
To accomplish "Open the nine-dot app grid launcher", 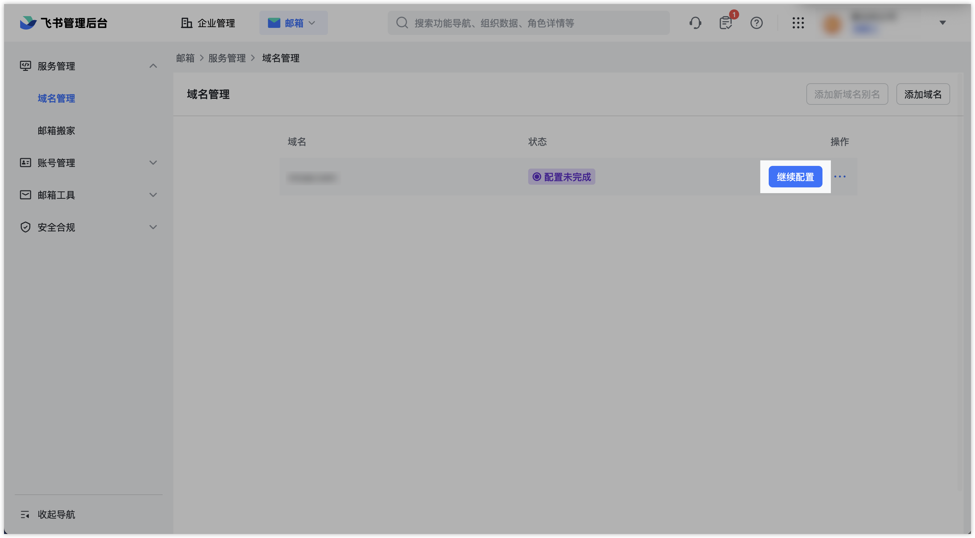I will 798,23.
